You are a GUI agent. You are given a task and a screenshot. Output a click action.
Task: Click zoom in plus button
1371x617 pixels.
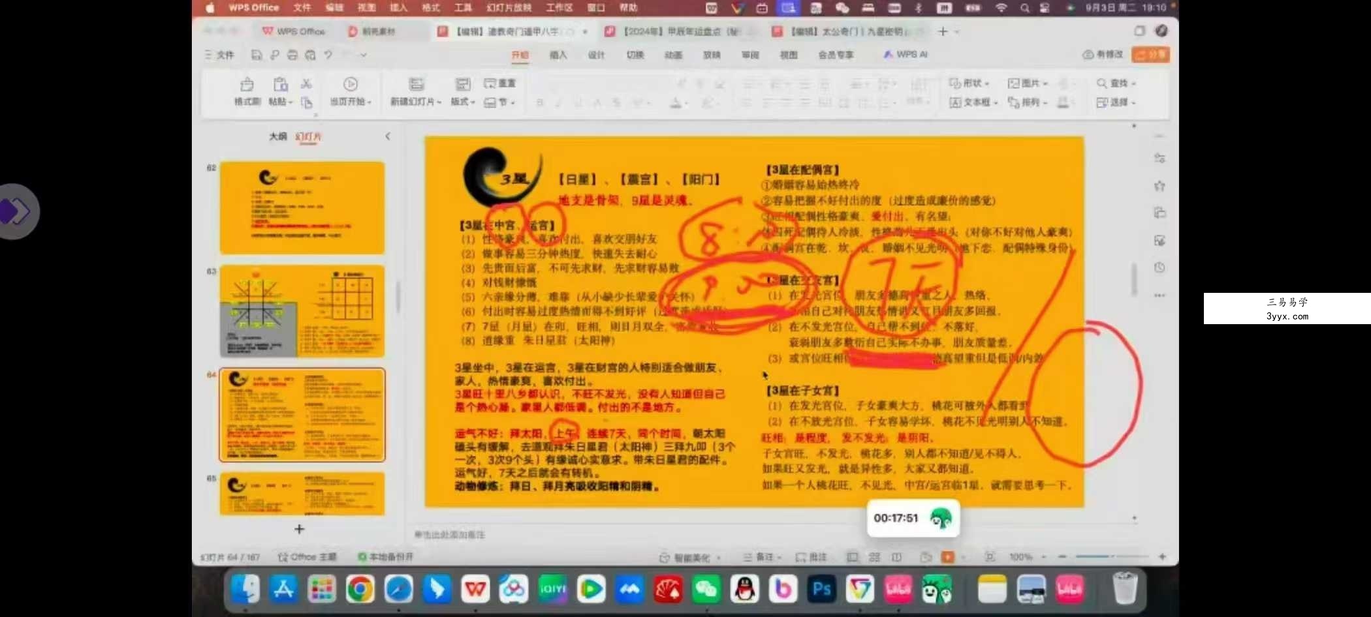click(1162, 556)
